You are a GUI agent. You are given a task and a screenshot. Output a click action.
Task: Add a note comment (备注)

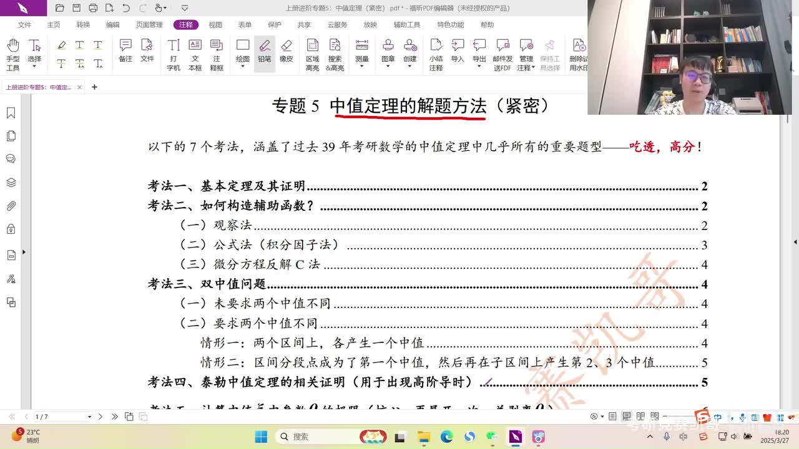pyautogui.click(x=125, y=51)
